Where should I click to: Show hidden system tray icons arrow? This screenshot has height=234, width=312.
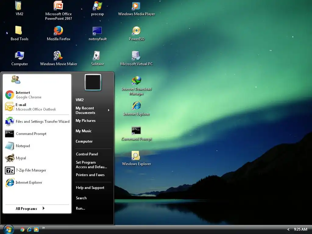pos(288,229)
